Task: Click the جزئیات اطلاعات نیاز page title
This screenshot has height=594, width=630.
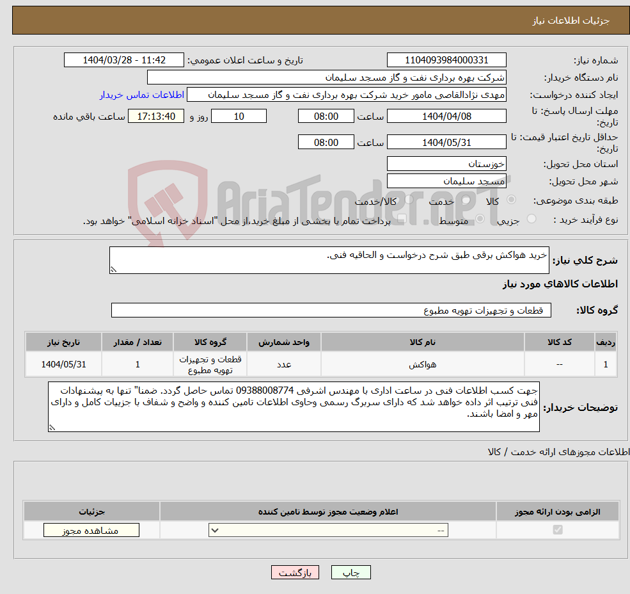Action: pos(571,20)
